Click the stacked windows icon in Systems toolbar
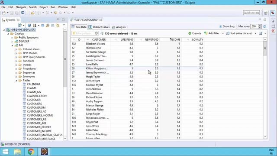The image size is (277, 156). click(48, 26)
